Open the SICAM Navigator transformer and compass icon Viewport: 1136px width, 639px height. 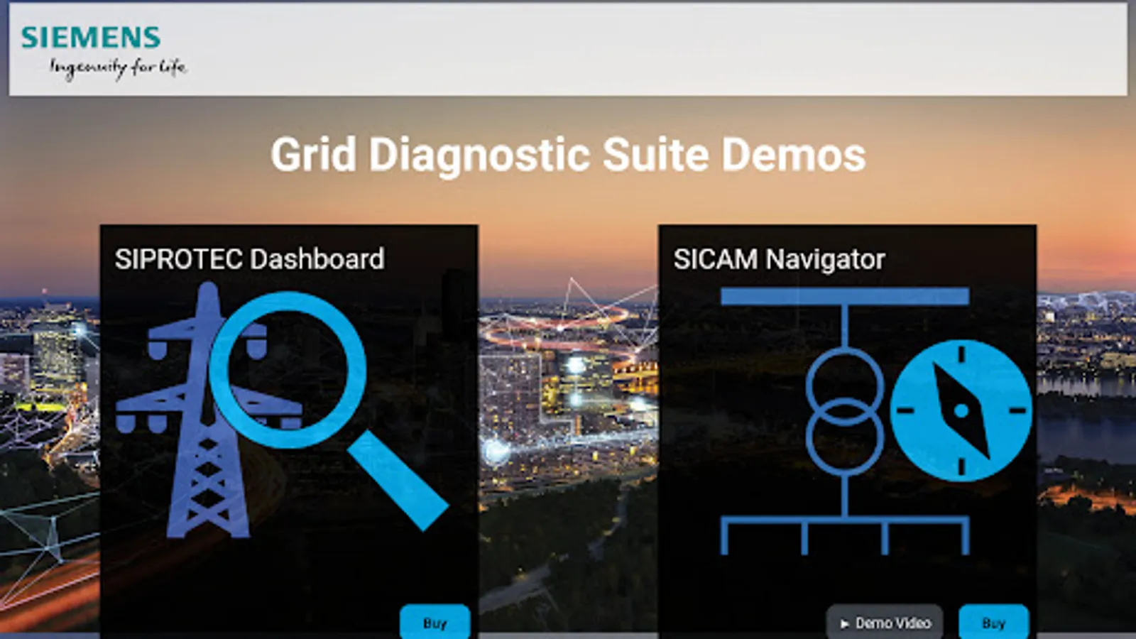point(876,420)
